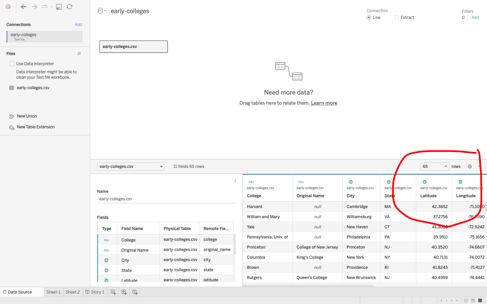Click the King's College cell
The height and width of the screenshot is (304, 487).
coord(317,257)
